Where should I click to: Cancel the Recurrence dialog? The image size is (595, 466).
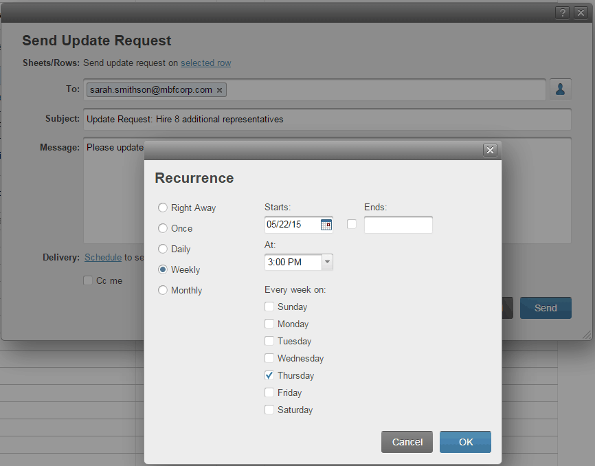click(407, 442)
